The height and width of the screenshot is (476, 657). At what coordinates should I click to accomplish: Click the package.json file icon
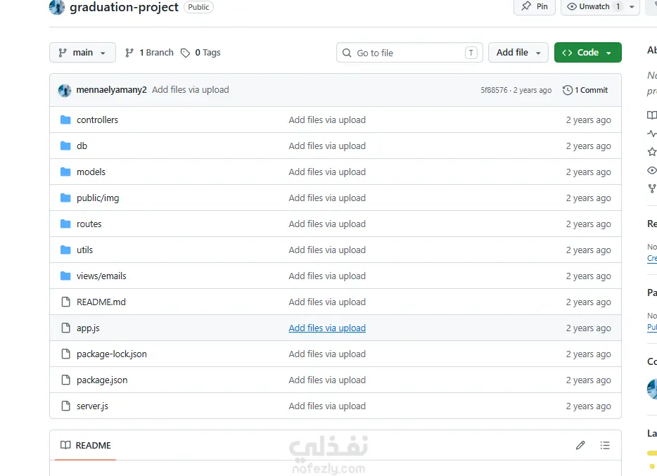pyautogui.click(x=66, y=380)
